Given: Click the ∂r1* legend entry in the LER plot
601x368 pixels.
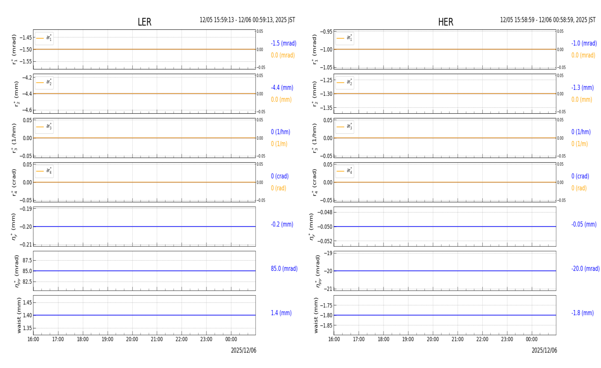Looking at the screenshot, I should pyautogui.click(x=44, y=38).
